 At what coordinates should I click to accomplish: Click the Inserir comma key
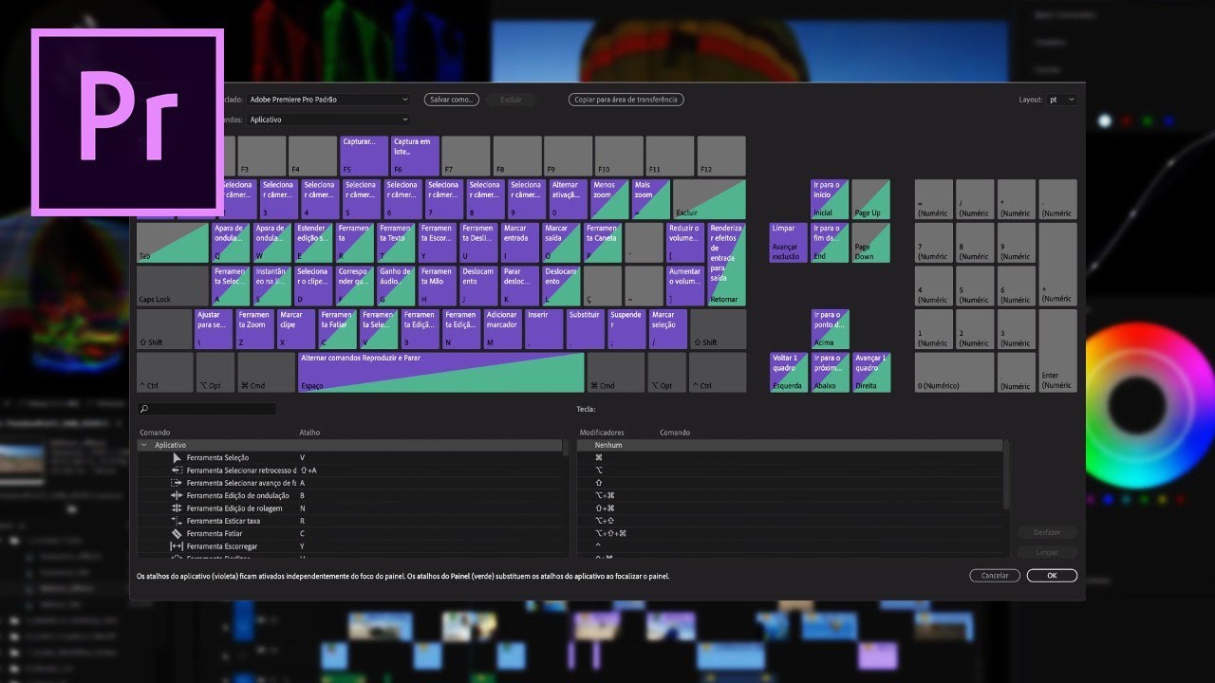click(544, 329)
